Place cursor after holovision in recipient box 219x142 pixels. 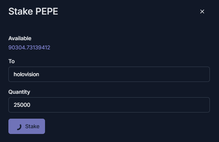[x=40, y=74]
